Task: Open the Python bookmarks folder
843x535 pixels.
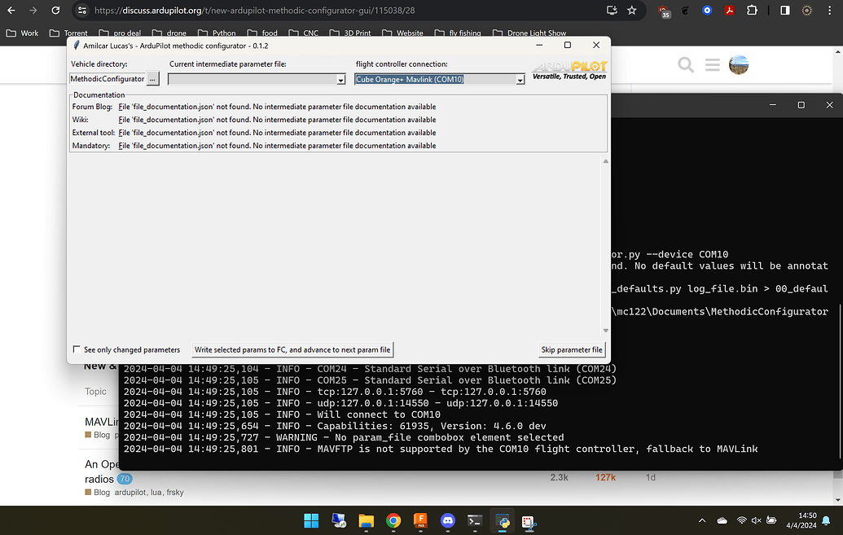Action: pyautogui.click(x=218, y=33)
